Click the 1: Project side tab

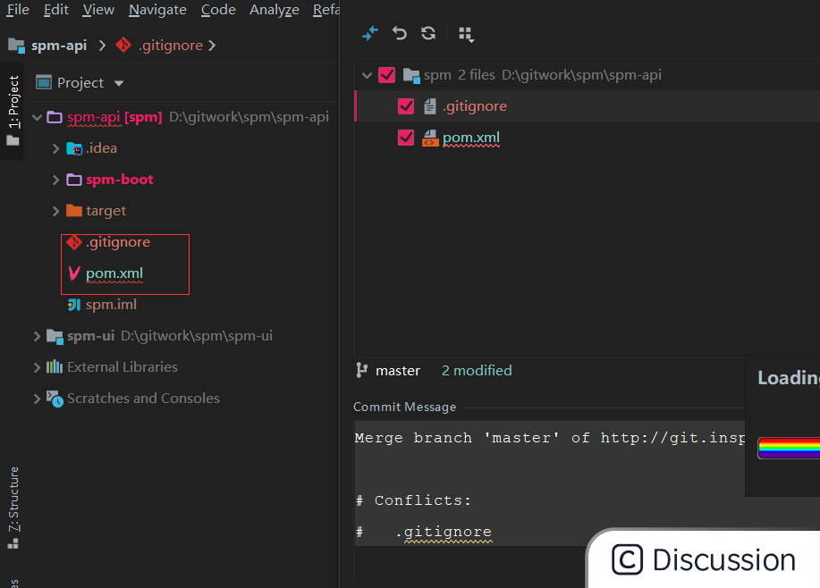coord(13,110)
